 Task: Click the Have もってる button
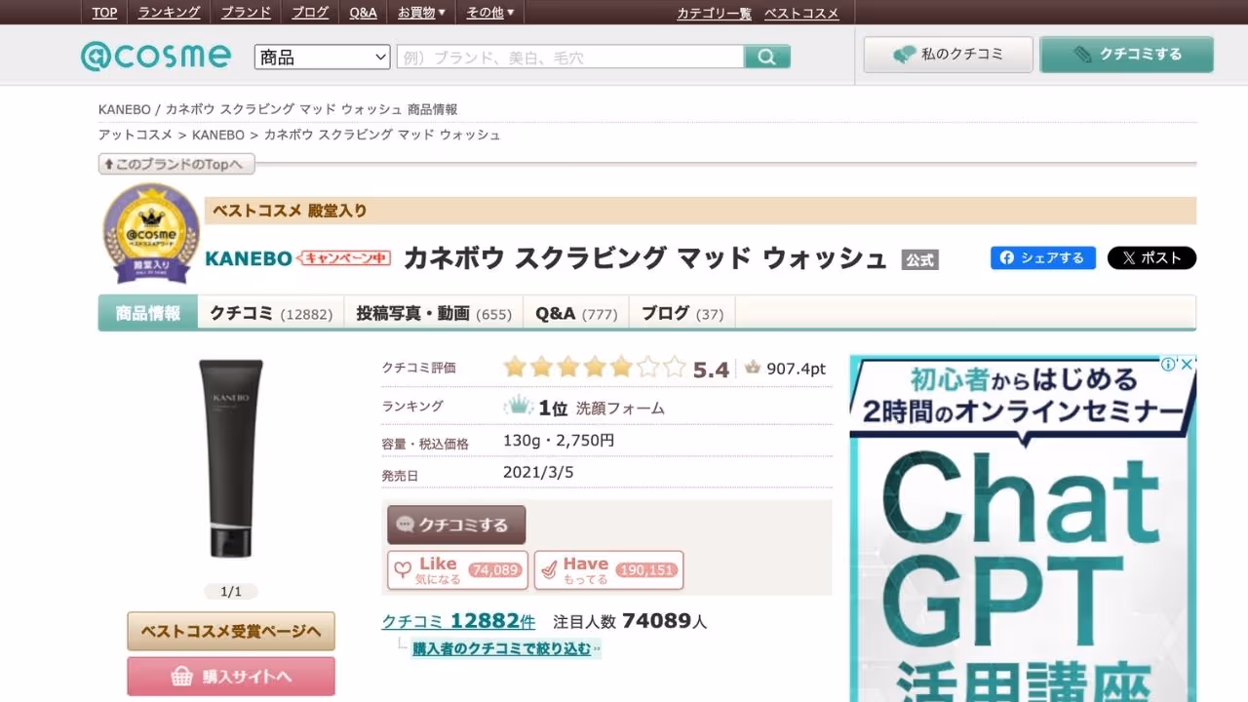click(x=608, y=570)
